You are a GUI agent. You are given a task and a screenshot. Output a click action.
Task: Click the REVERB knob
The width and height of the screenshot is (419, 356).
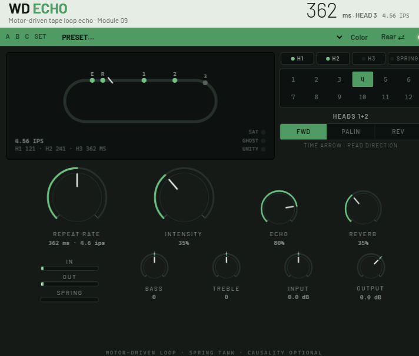click(363, 209)
